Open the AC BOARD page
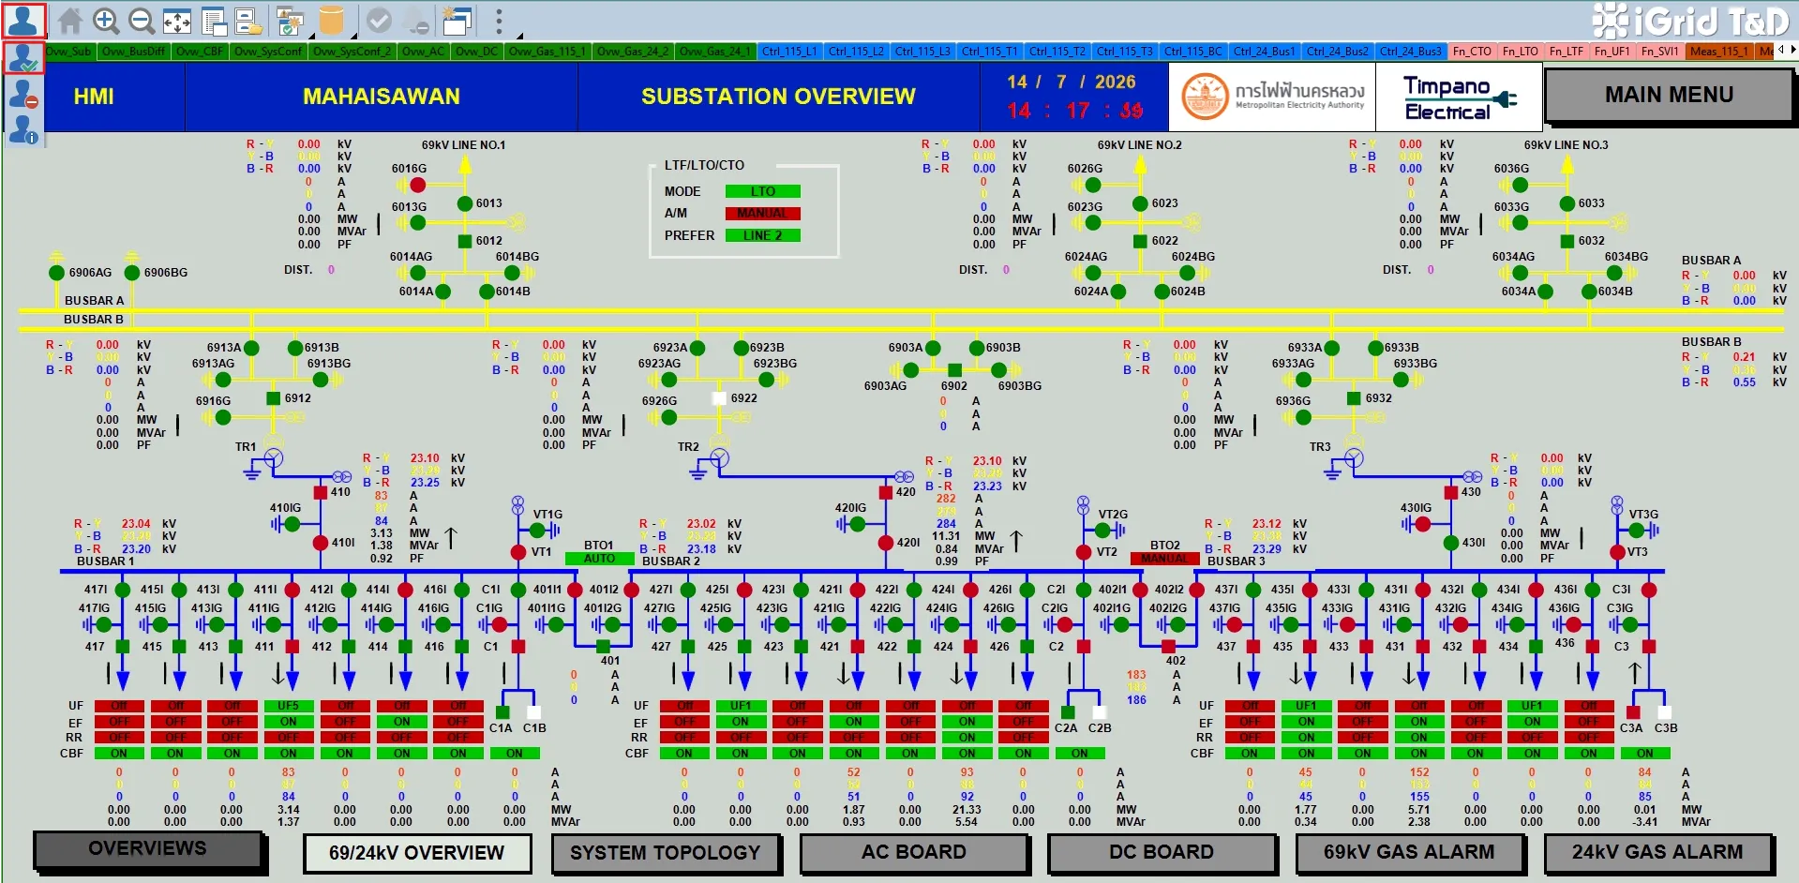The image size is (1799, 883). coord(914,852)
